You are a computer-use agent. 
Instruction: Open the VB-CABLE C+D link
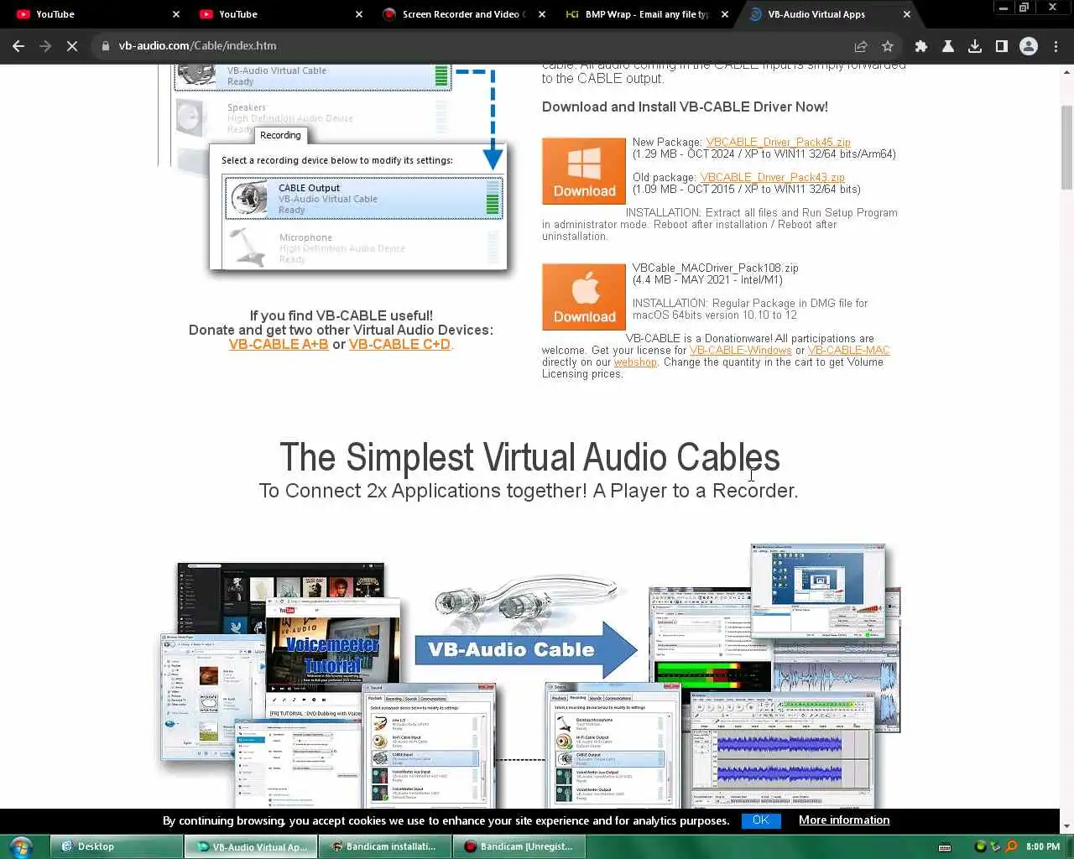(x=399, y=345)
